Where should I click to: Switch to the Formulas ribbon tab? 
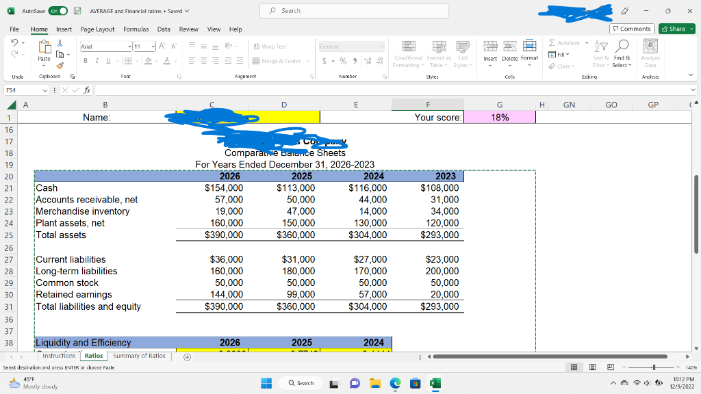click(136, 29)
